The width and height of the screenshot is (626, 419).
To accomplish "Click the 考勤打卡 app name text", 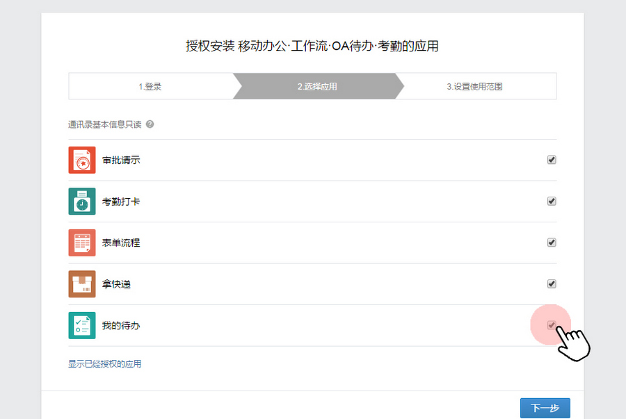I will click(121, 202).
